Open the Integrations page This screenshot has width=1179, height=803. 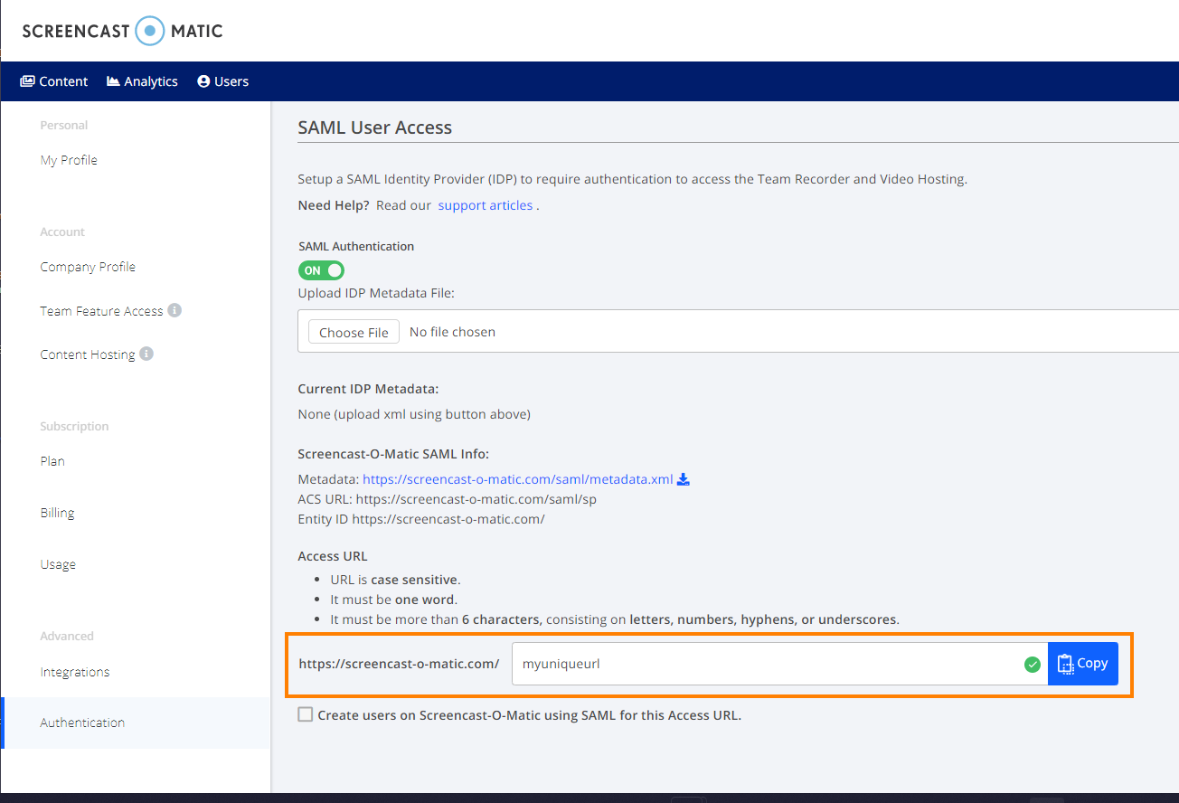[x=75, y=672]
